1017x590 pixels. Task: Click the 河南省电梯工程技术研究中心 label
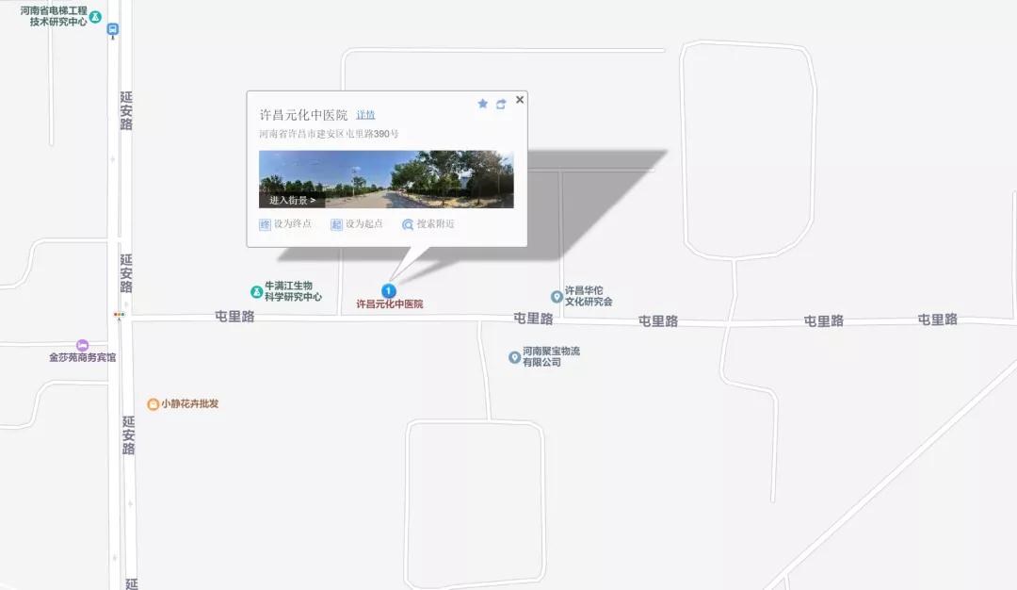[54, 16]
